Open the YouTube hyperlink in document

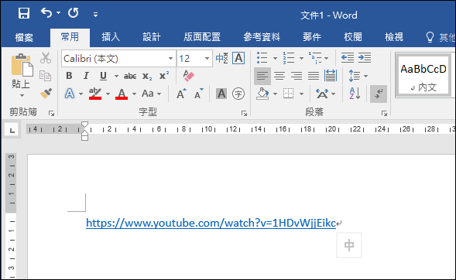click(211, 223)
